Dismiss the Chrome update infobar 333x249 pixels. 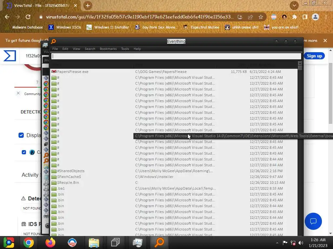(x=325, y=41)
